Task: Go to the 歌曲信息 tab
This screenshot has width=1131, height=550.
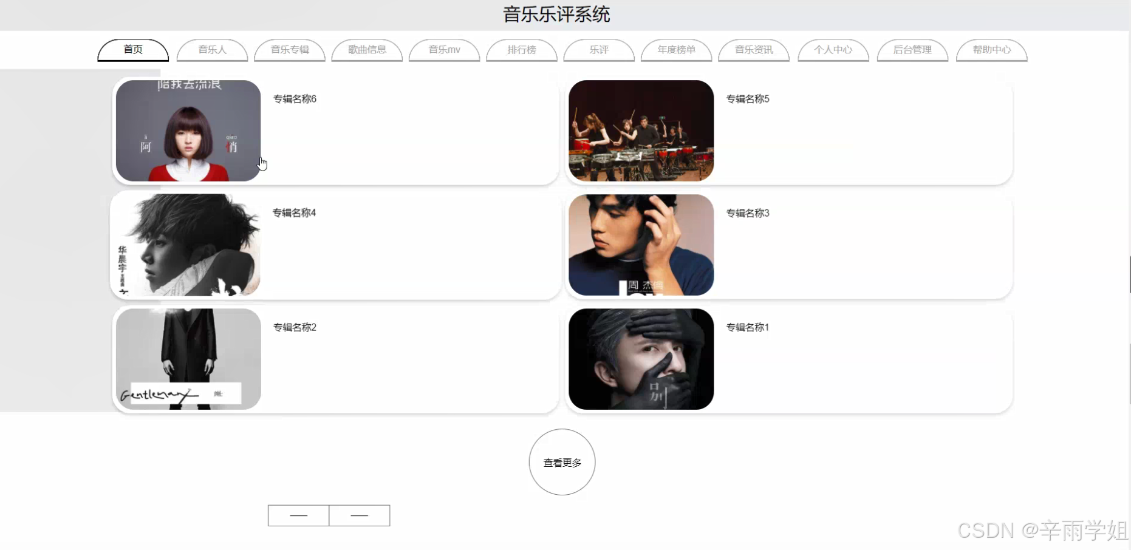Action: tap(367, 50)
